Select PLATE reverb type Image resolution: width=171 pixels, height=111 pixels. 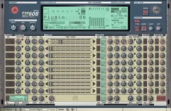point(137,30)
